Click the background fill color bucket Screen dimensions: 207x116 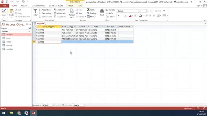tap(140, 16)
